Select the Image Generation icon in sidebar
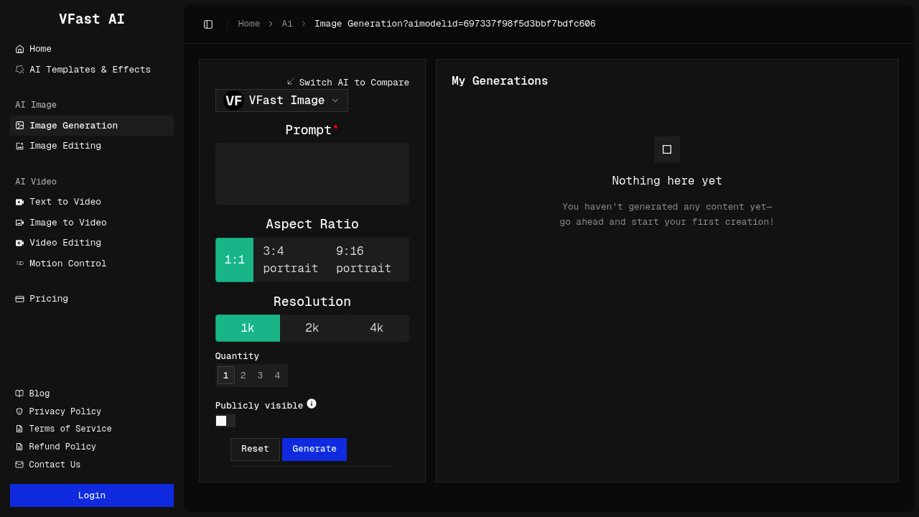Viewport: 919px width, 517px height. (19, 125)
